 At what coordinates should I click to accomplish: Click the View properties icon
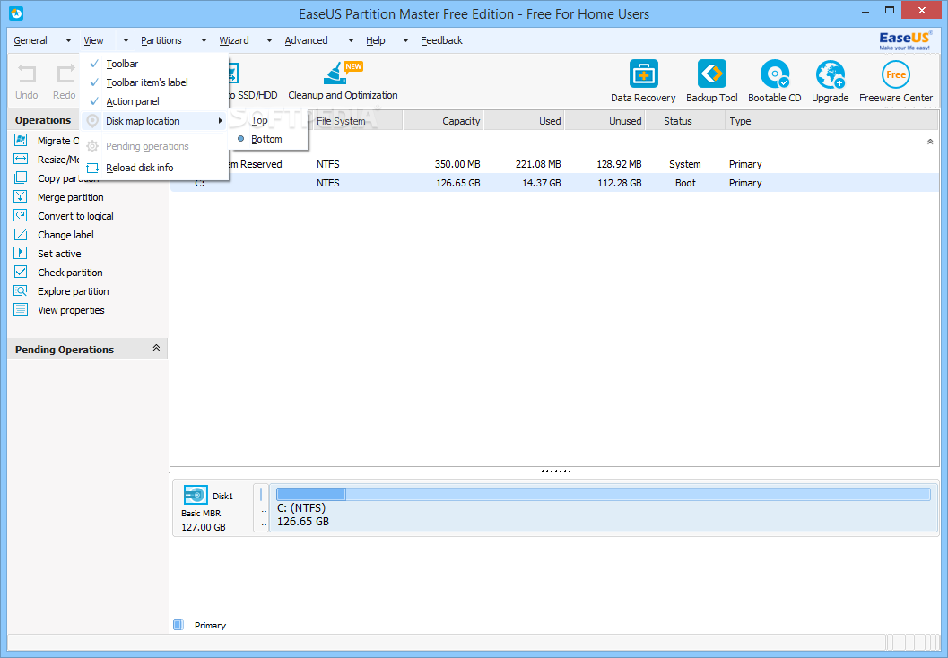[x=21, y=309]
